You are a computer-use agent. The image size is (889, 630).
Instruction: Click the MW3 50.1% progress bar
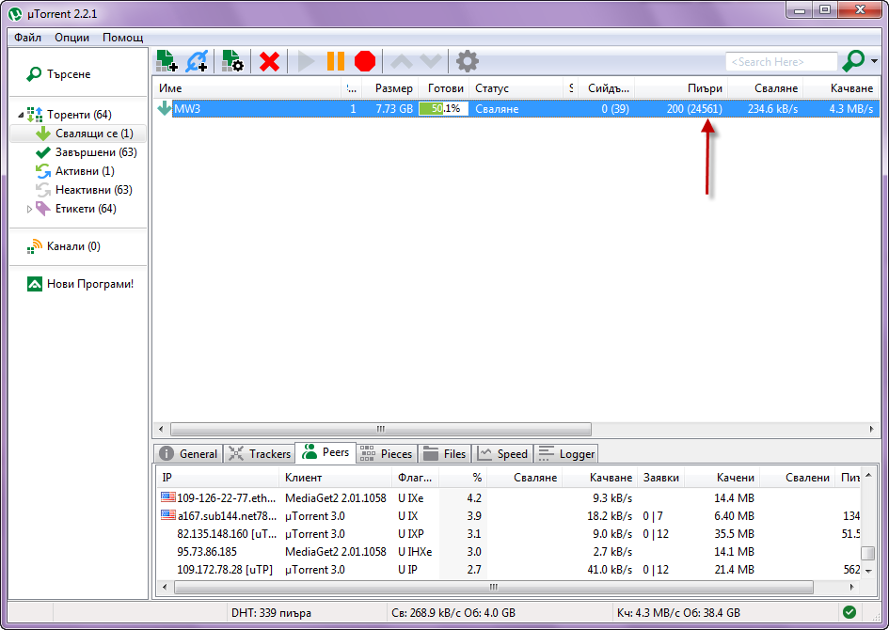pyautogui.click(x=443, y=109)
